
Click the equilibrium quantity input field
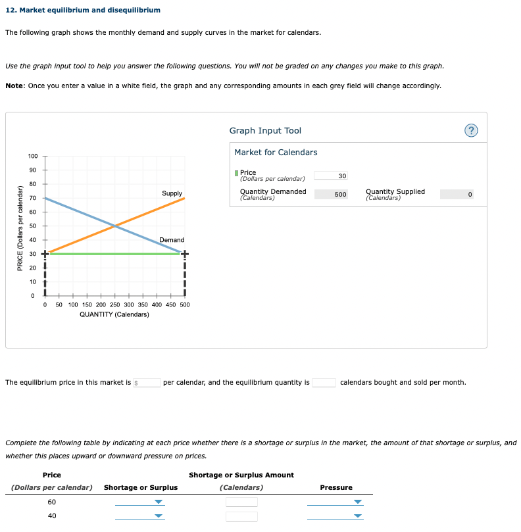click(x=324, y=382)
